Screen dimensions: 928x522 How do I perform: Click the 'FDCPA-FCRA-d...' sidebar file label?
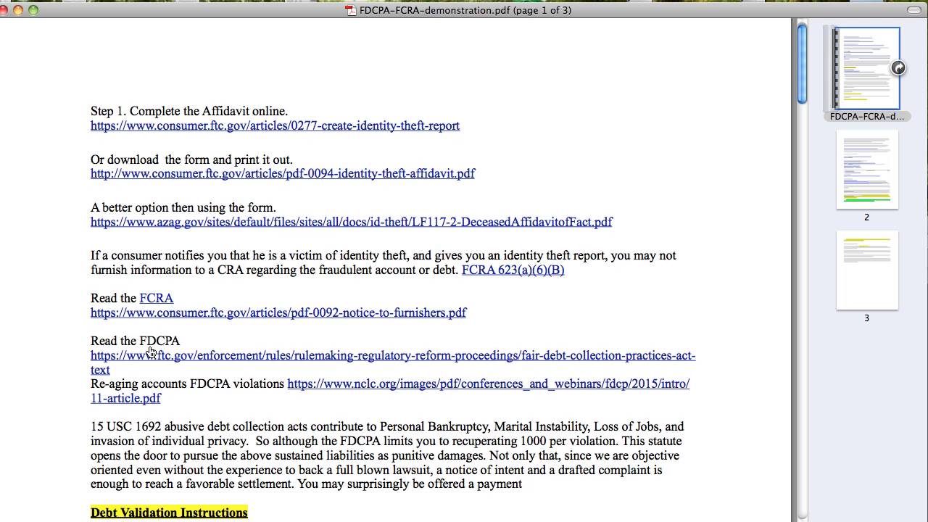click(x=867, y=116)
